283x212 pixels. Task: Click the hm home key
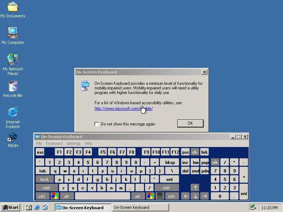tap(195, 163)
